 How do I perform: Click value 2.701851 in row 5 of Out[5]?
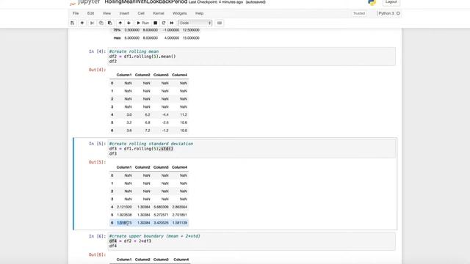[179, 215]
